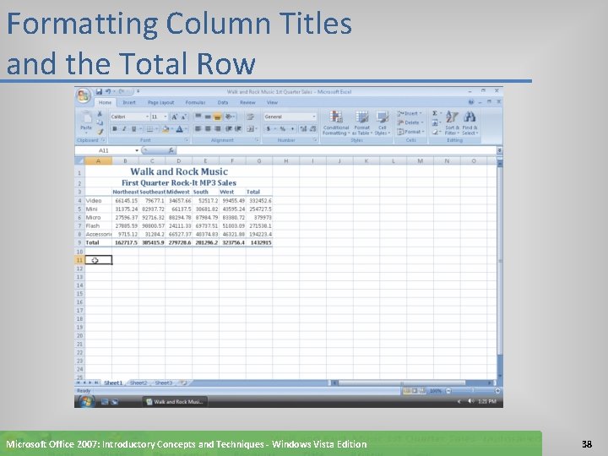
Task: Click the Insert Function fx icon
Action: click(171, 150)
